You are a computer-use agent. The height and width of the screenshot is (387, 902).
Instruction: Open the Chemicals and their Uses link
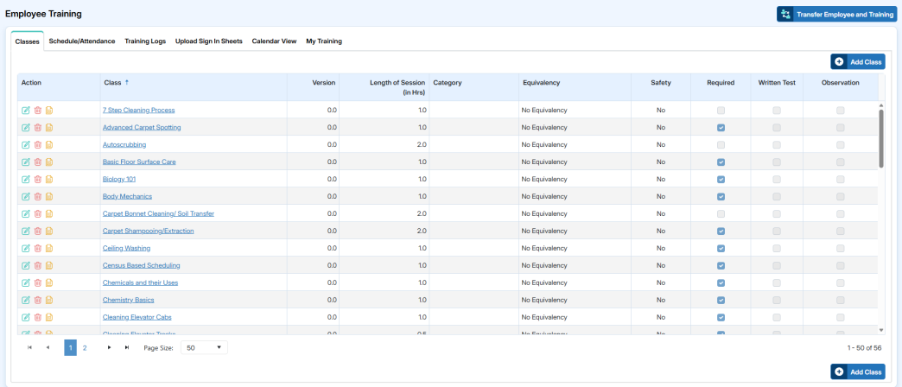(x=140, y=282)
